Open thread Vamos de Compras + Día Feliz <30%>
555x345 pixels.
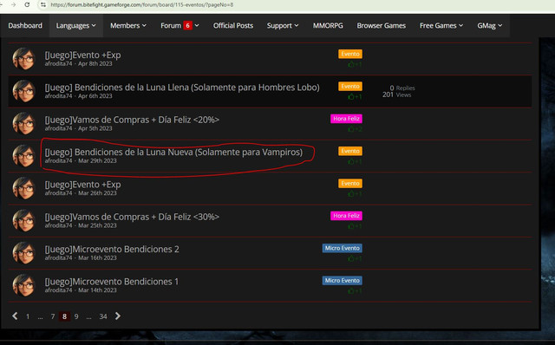pos(132,217)
